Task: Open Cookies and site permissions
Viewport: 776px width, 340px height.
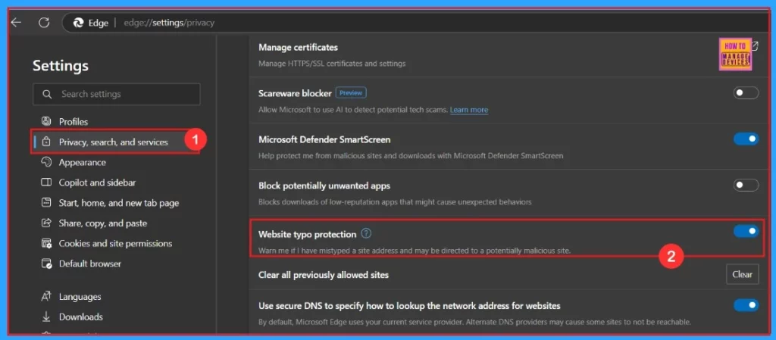Action: point(115,244)
